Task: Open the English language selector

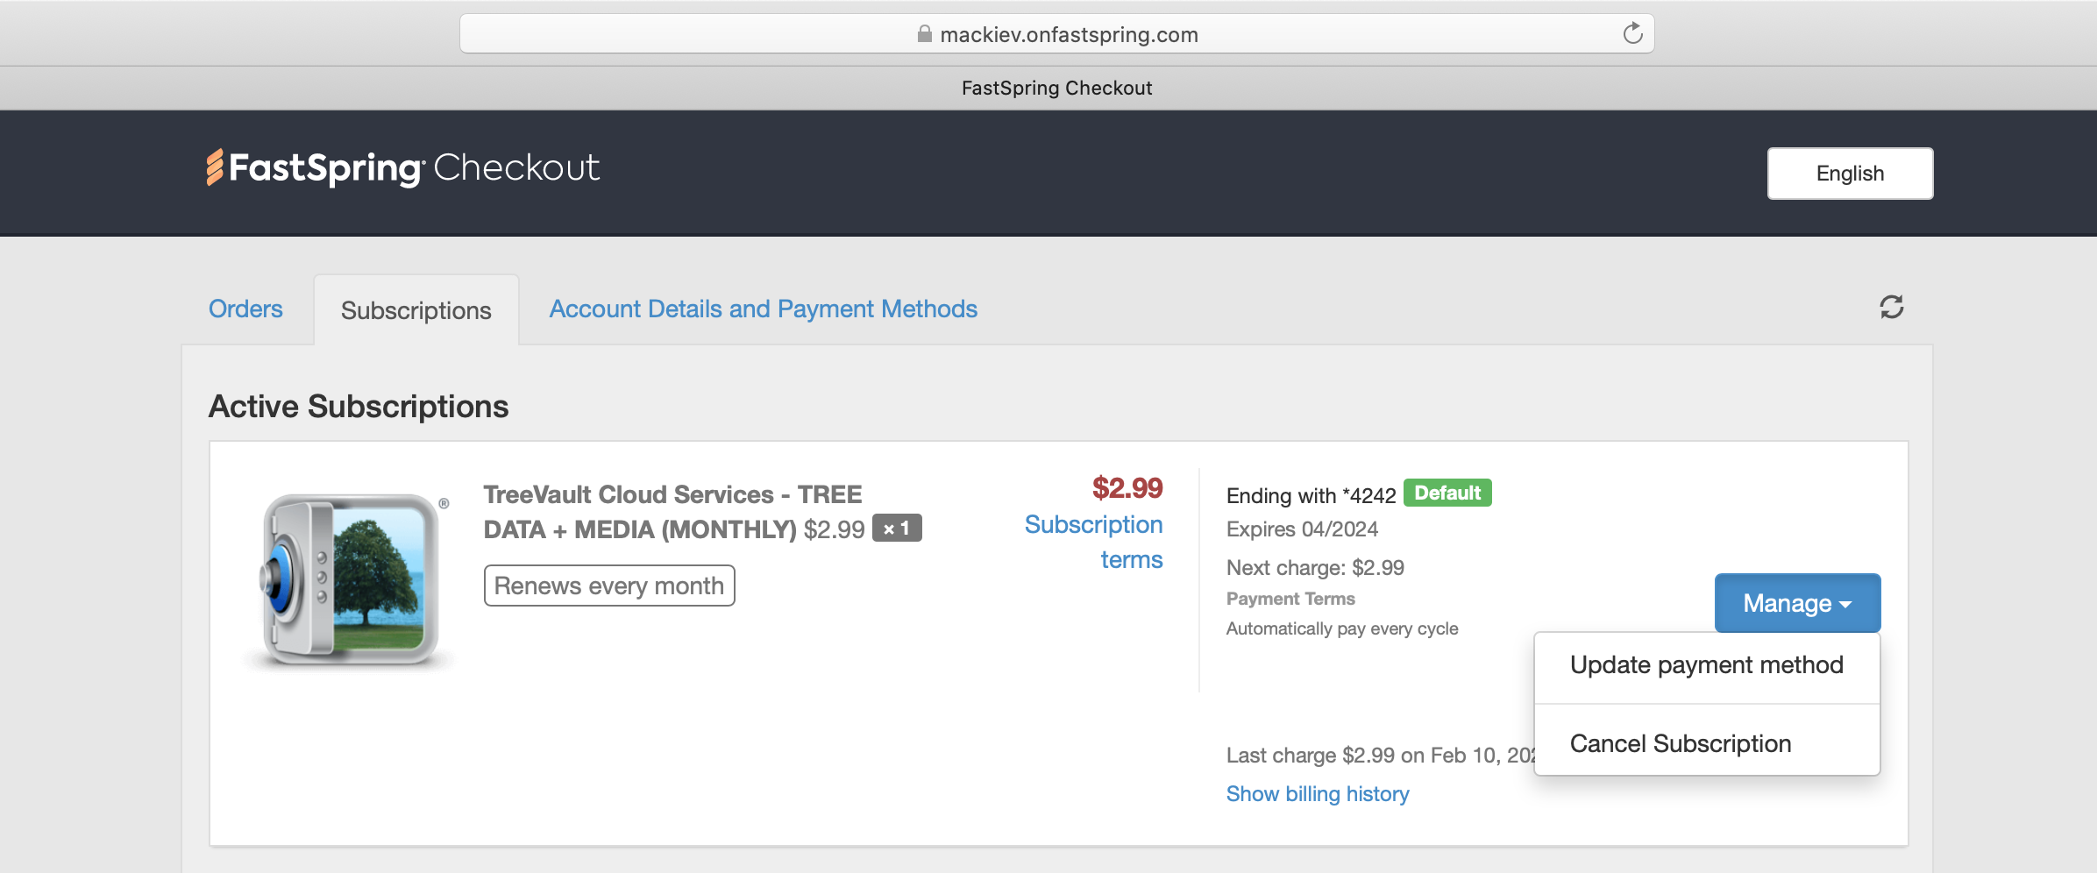Action: coord(1850,174)
